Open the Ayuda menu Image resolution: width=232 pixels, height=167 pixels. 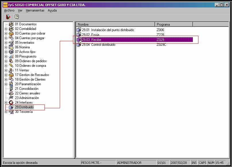pos(52,10)
